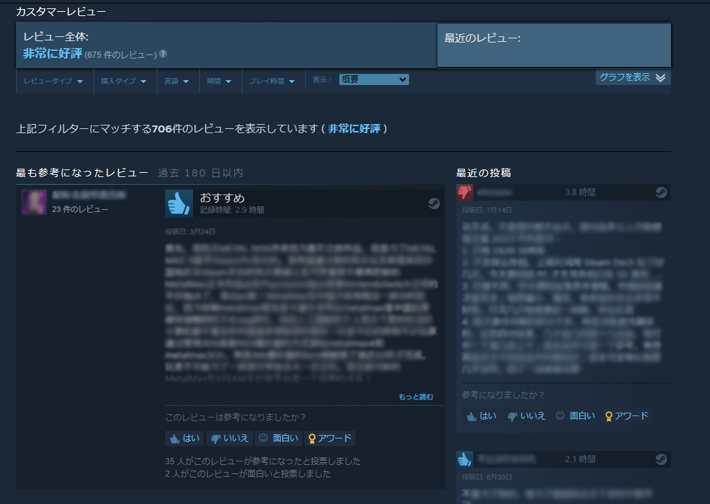Click the blue thumbs-up recommended icon
The image size is (710, 504).
click(179, 203)
